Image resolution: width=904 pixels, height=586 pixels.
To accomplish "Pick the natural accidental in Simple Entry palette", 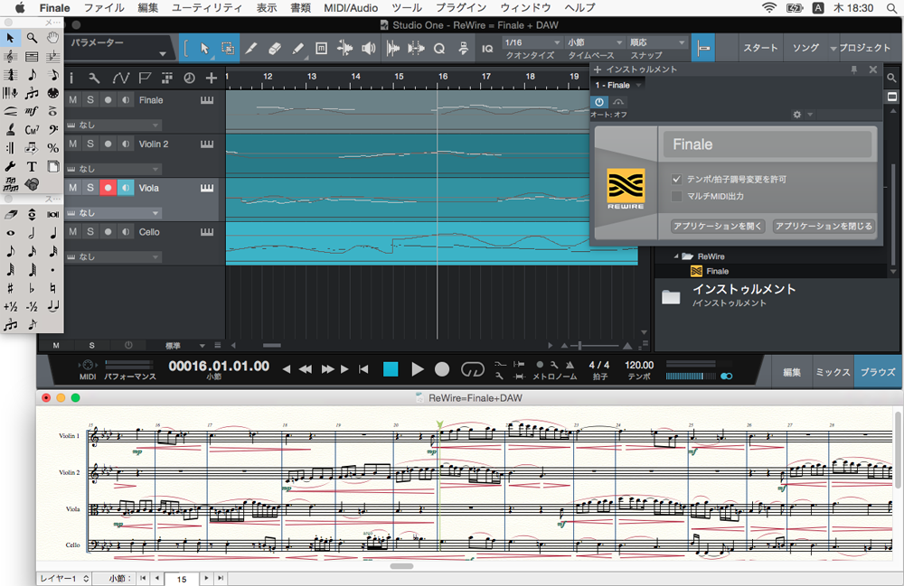I will [52, 288].
